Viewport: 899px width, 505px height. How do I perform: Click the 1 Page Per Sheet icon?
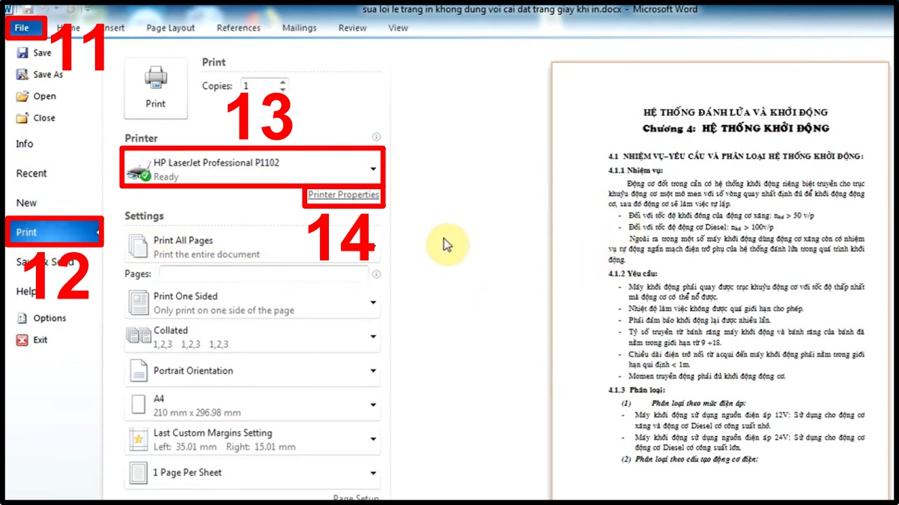139,473
